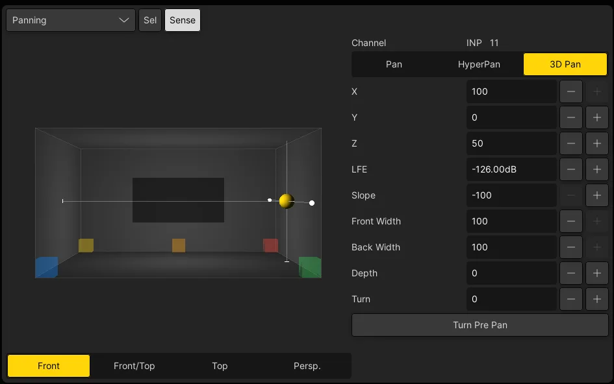This screenshot has height=384, width=614.
Task: Switch to the Top view
Action: point(220,366)
